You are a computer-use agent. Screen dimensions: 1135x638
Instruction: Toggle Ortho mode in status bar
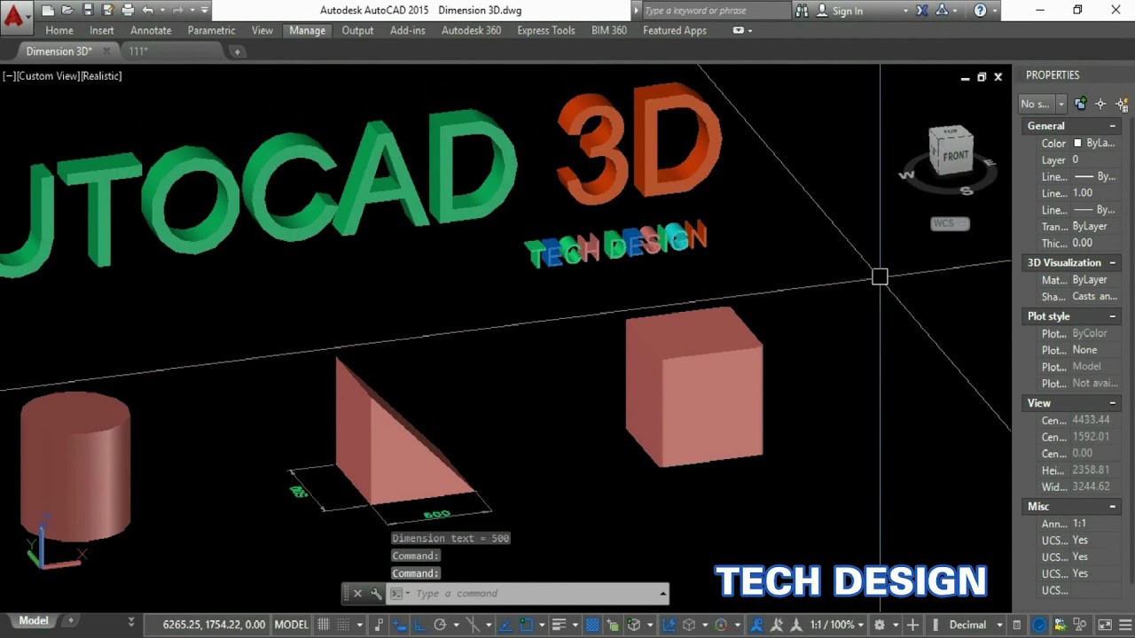[420, 625]
